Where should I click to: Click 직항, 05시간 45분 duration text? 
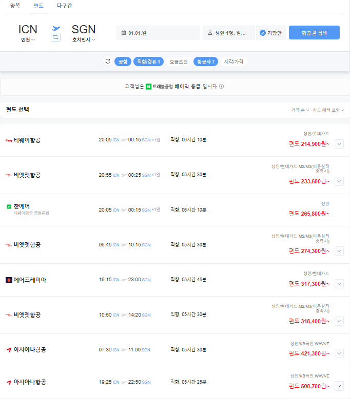(188, 279)
